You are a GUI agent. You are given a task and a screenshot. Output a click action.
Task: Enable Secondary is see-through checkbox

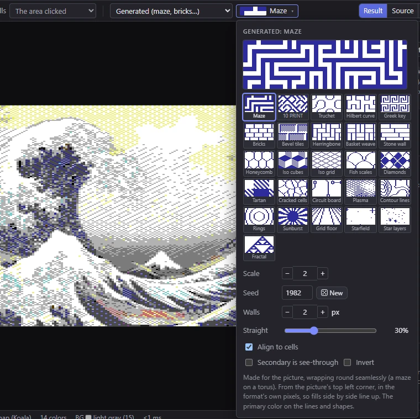249,363
